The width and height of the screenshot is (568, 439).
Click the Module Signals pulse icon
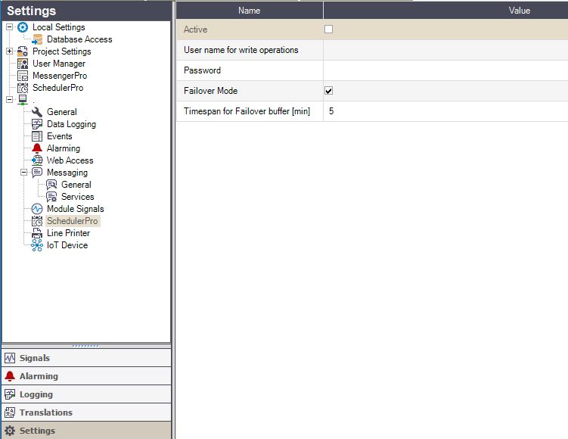click(x=37, y=209)
